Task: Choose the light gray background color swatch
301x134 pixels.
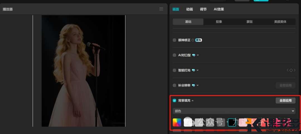Action: [199, 123]
